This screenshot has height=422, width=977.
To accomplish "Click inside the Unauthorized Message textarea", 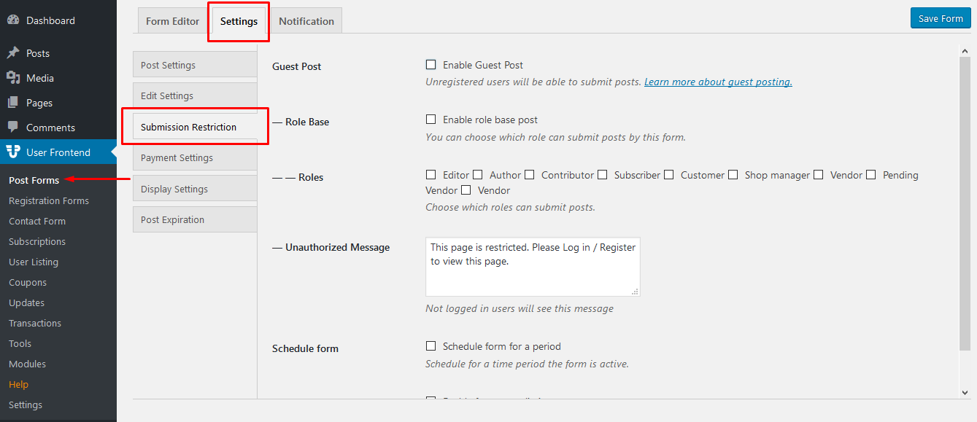I will click(533, 267).
